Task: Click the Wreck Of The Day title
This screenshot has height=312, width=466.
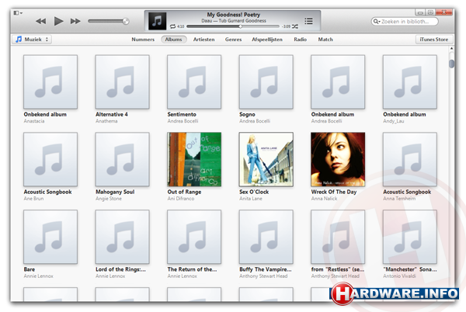Action: pos(334,192)
